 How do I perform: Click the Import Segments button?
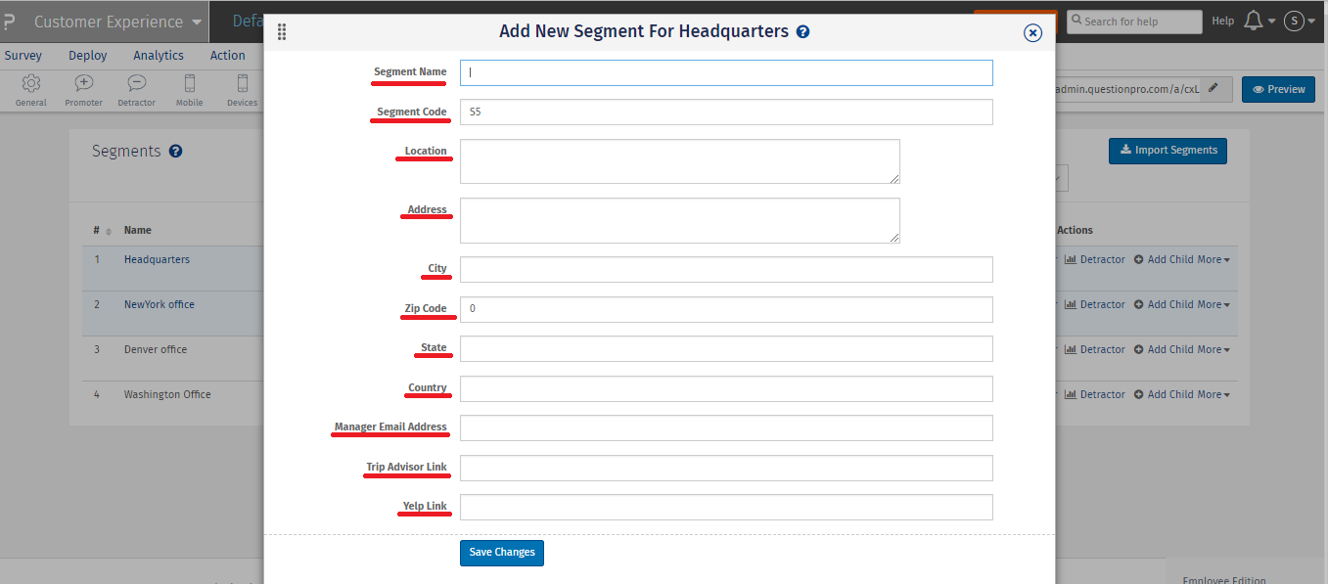(1167, 150)
